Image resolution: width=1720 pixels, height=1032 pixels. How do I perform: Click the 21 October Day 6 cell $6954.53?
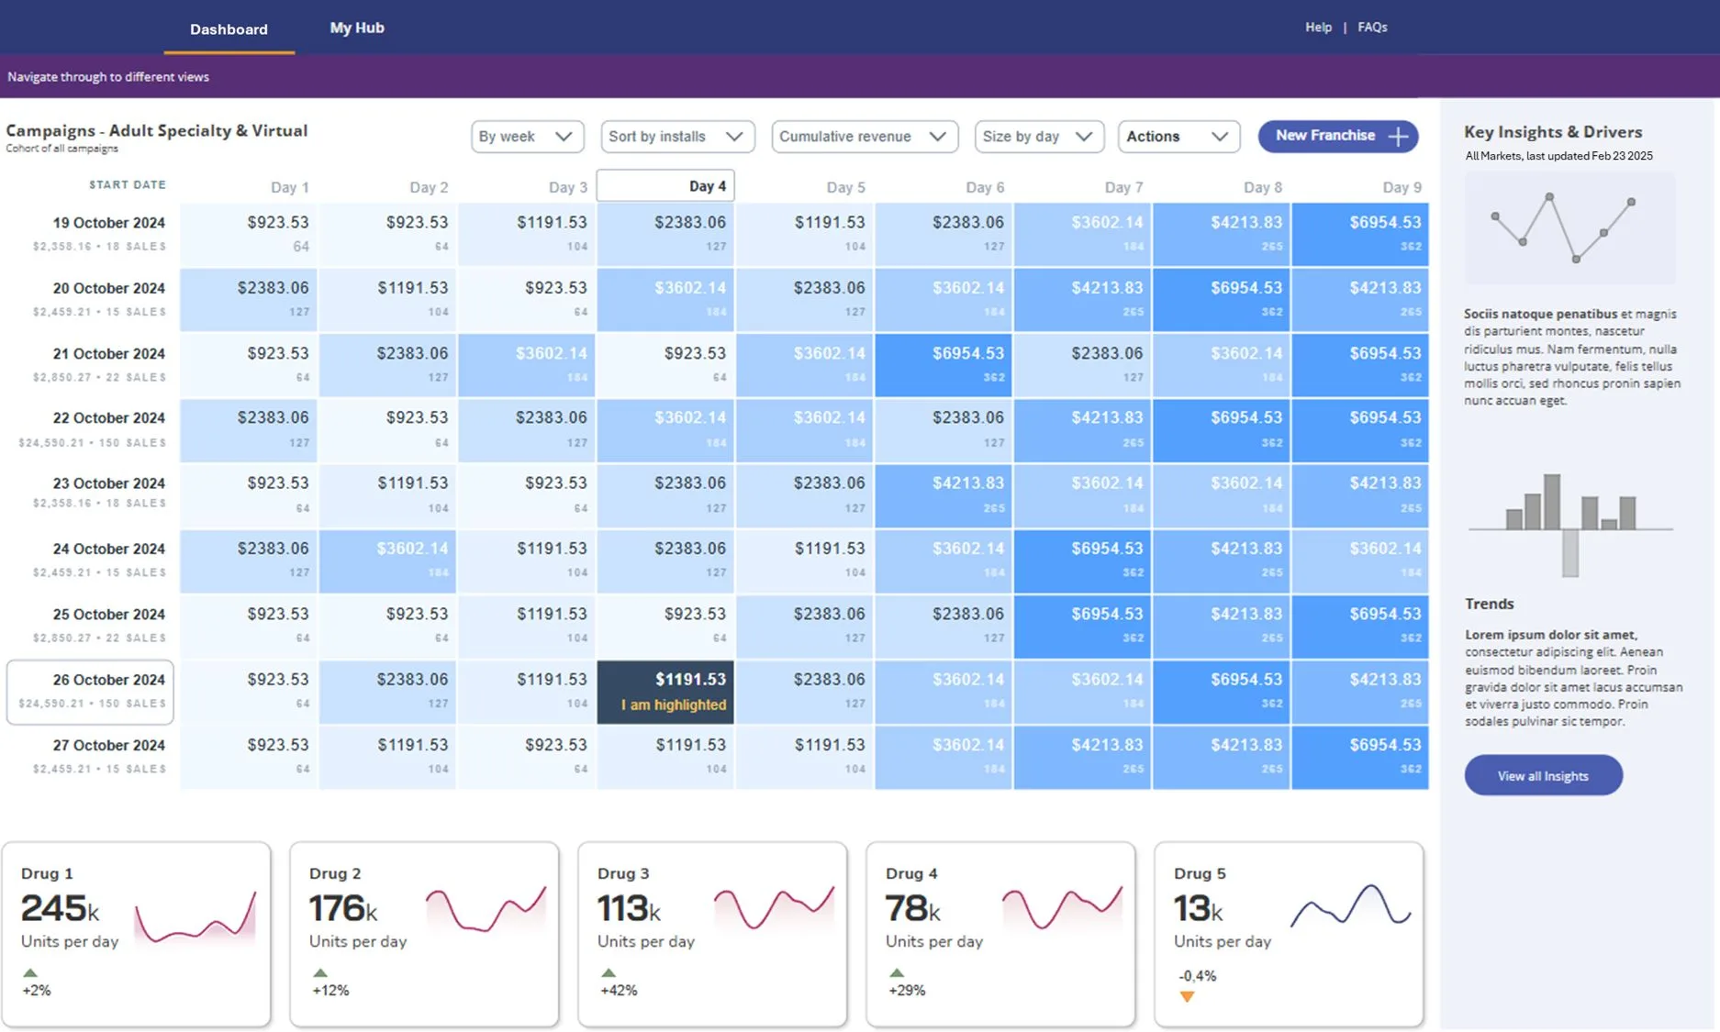click(943, 365)
